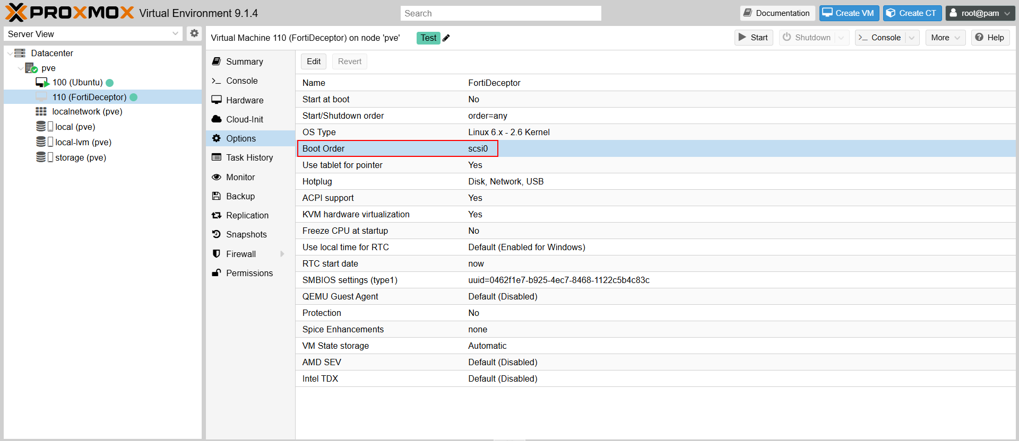Open the Cloud-Init panel
Viewport: 1019px width, 441px height.
click(x=244, y=119)
